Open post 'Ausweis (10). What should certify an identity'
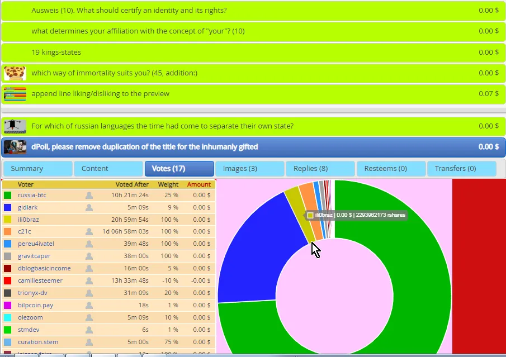This screenshot has height=357, width=506. 253,11
